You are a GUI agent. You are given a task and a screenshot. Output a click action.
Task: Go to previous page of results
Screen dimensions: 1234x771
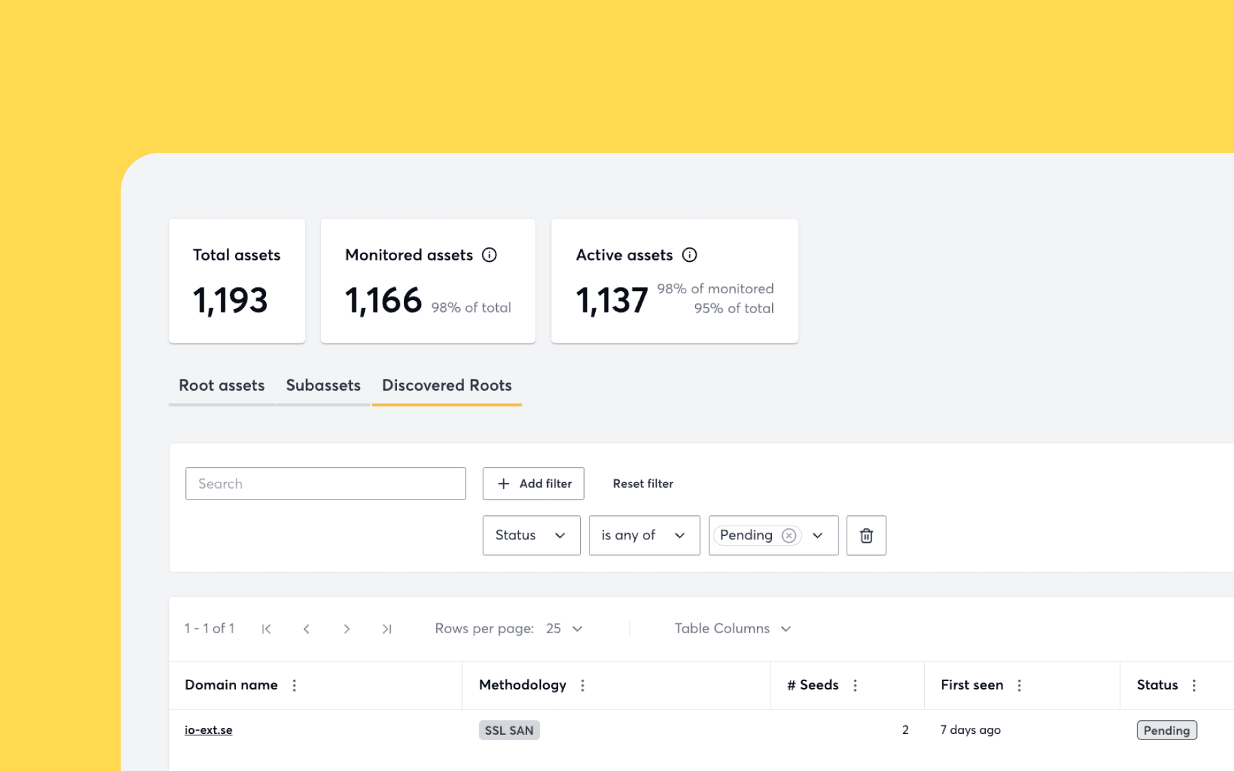click(x=306, y=628)
